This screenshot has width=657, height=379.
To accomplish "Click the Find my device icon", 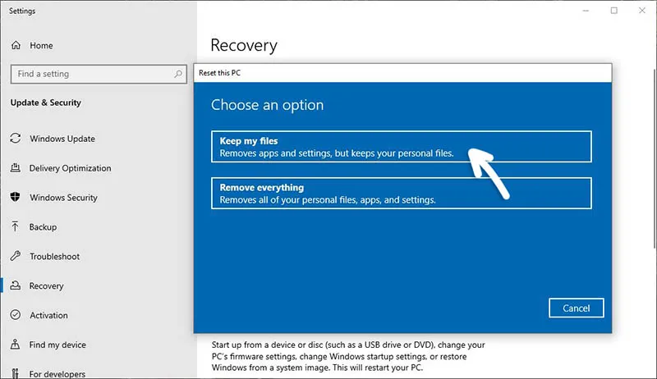I will (x=16, y=345).
